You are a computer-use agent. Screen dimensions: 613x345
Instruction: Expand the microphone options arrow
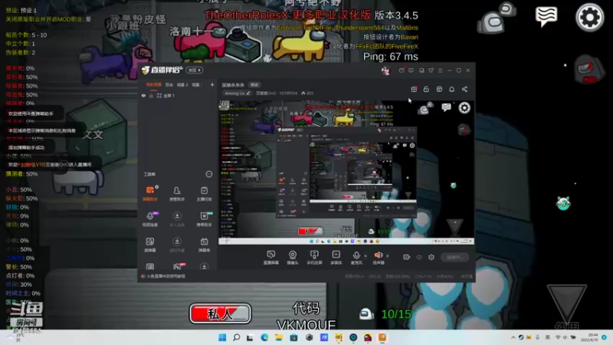(x=366, y=256)
